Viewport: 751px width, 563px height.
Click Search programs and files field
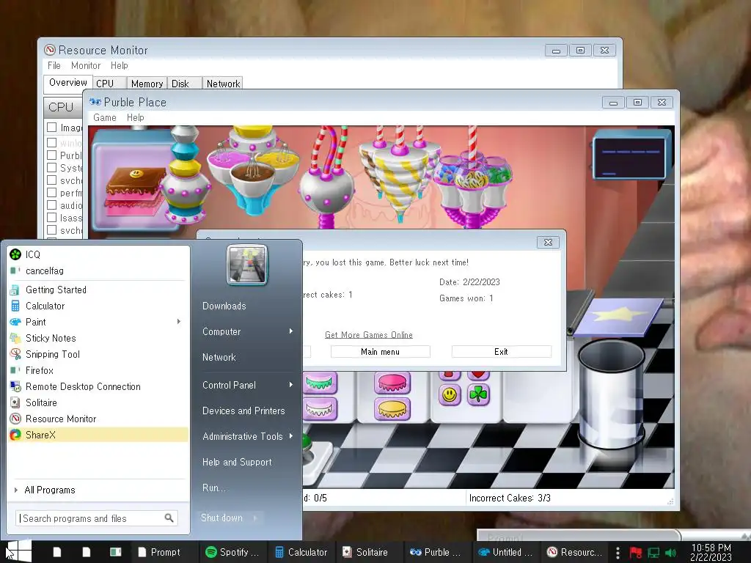click(97, 518)
